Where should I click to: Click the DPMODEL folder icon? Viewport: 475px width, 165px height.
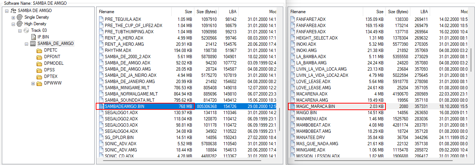pos(39,63)
